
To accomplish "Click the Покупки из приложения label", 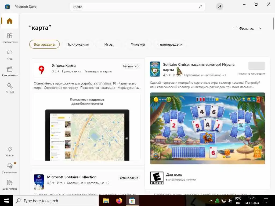I will [x=251, y=74].
